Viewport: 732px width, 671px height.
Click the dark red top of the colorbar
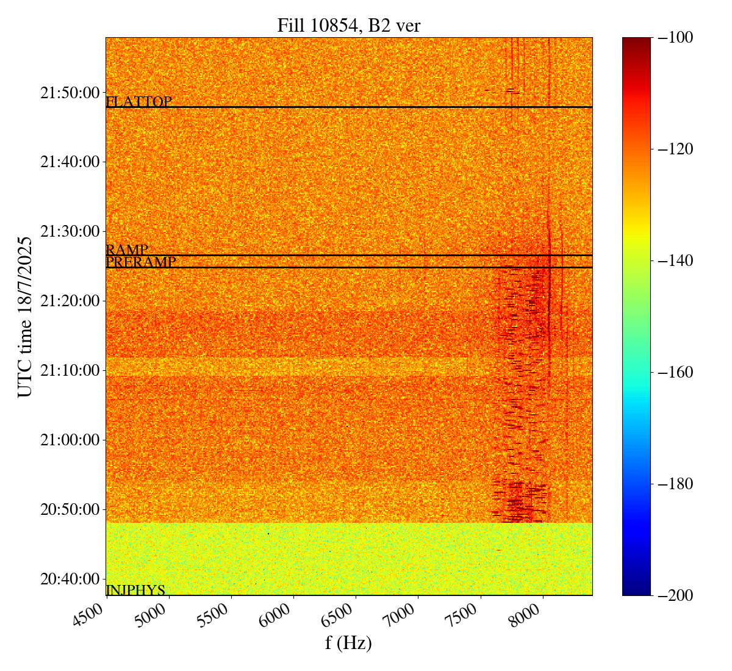pos(636,41)
